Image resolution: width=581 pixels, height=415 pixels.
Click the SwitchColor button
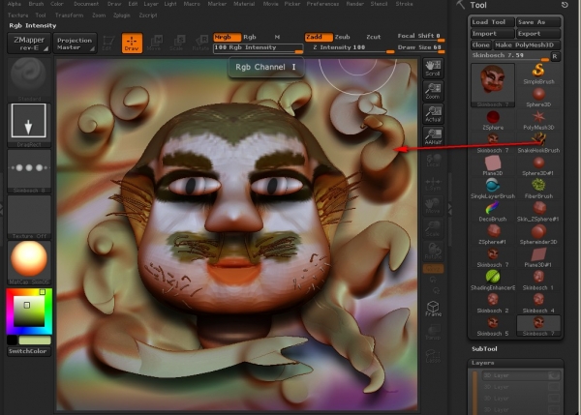[x=28, y=351]
